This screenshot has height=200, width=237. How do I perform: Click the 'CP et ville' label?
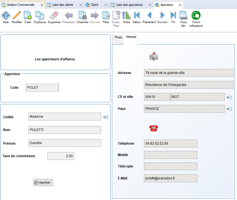125,97
